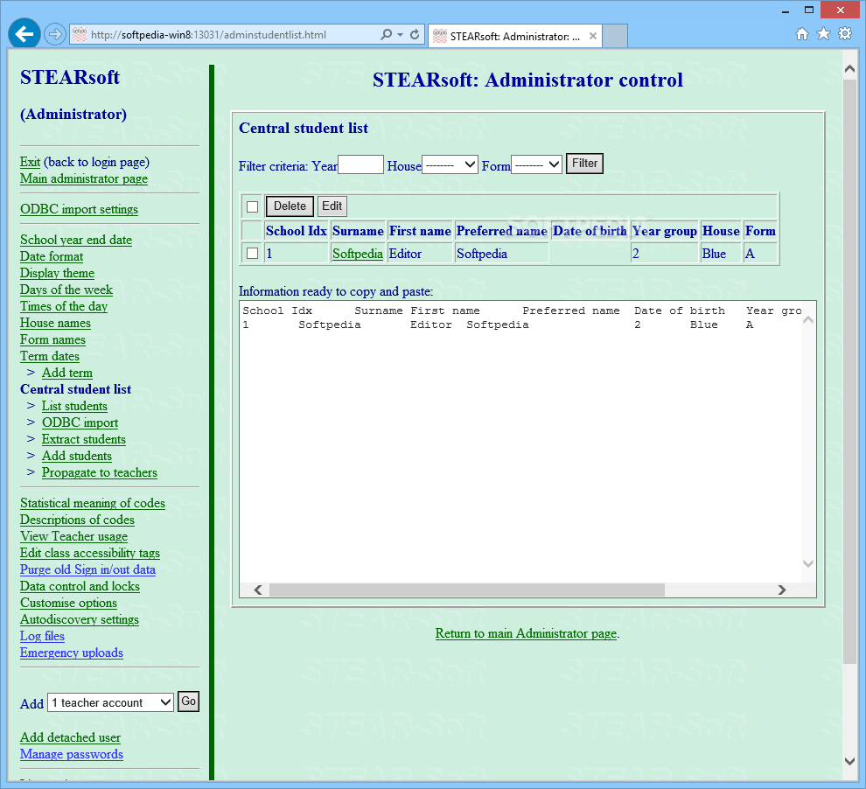This screenshot has width=866, height=789.
Task: Click the Add term sub-link
Action: [67, 372]
